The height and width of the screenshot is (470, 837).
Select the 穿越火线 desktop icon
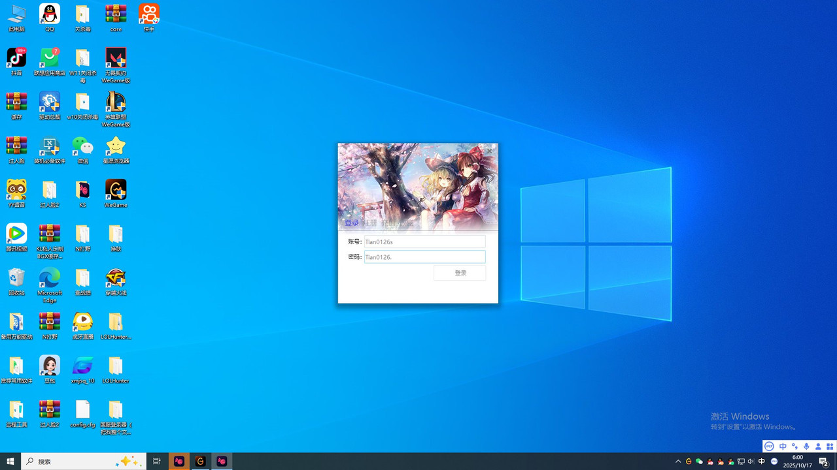[116, 281]
